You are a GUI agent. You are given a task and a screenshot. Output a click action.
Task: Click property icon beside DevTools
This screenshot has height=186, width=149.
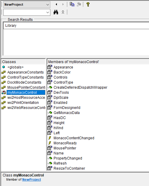pyautogui.click(x=50, y=92)
